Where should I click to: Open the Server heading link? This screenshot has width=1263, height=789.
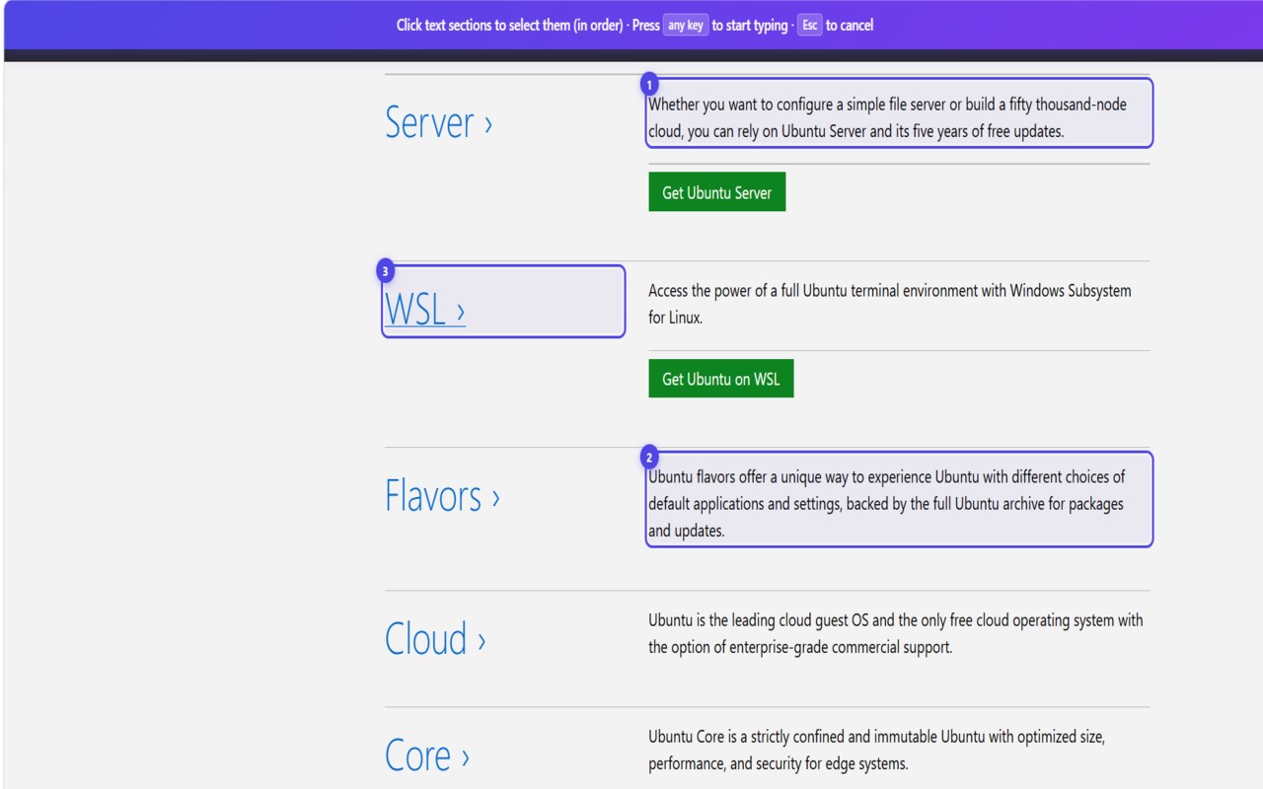tap(438, 123)
